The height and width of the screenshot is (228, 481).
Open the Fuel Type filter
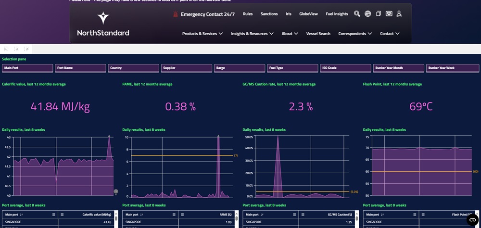click(x=292, y=68)
